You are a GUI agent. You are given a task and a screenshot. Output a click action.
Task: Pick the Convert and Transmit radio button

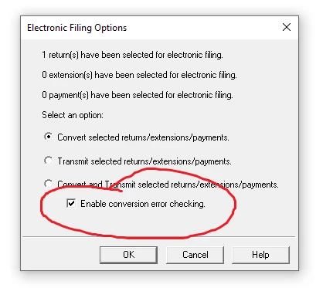click(x=48, y=184)
